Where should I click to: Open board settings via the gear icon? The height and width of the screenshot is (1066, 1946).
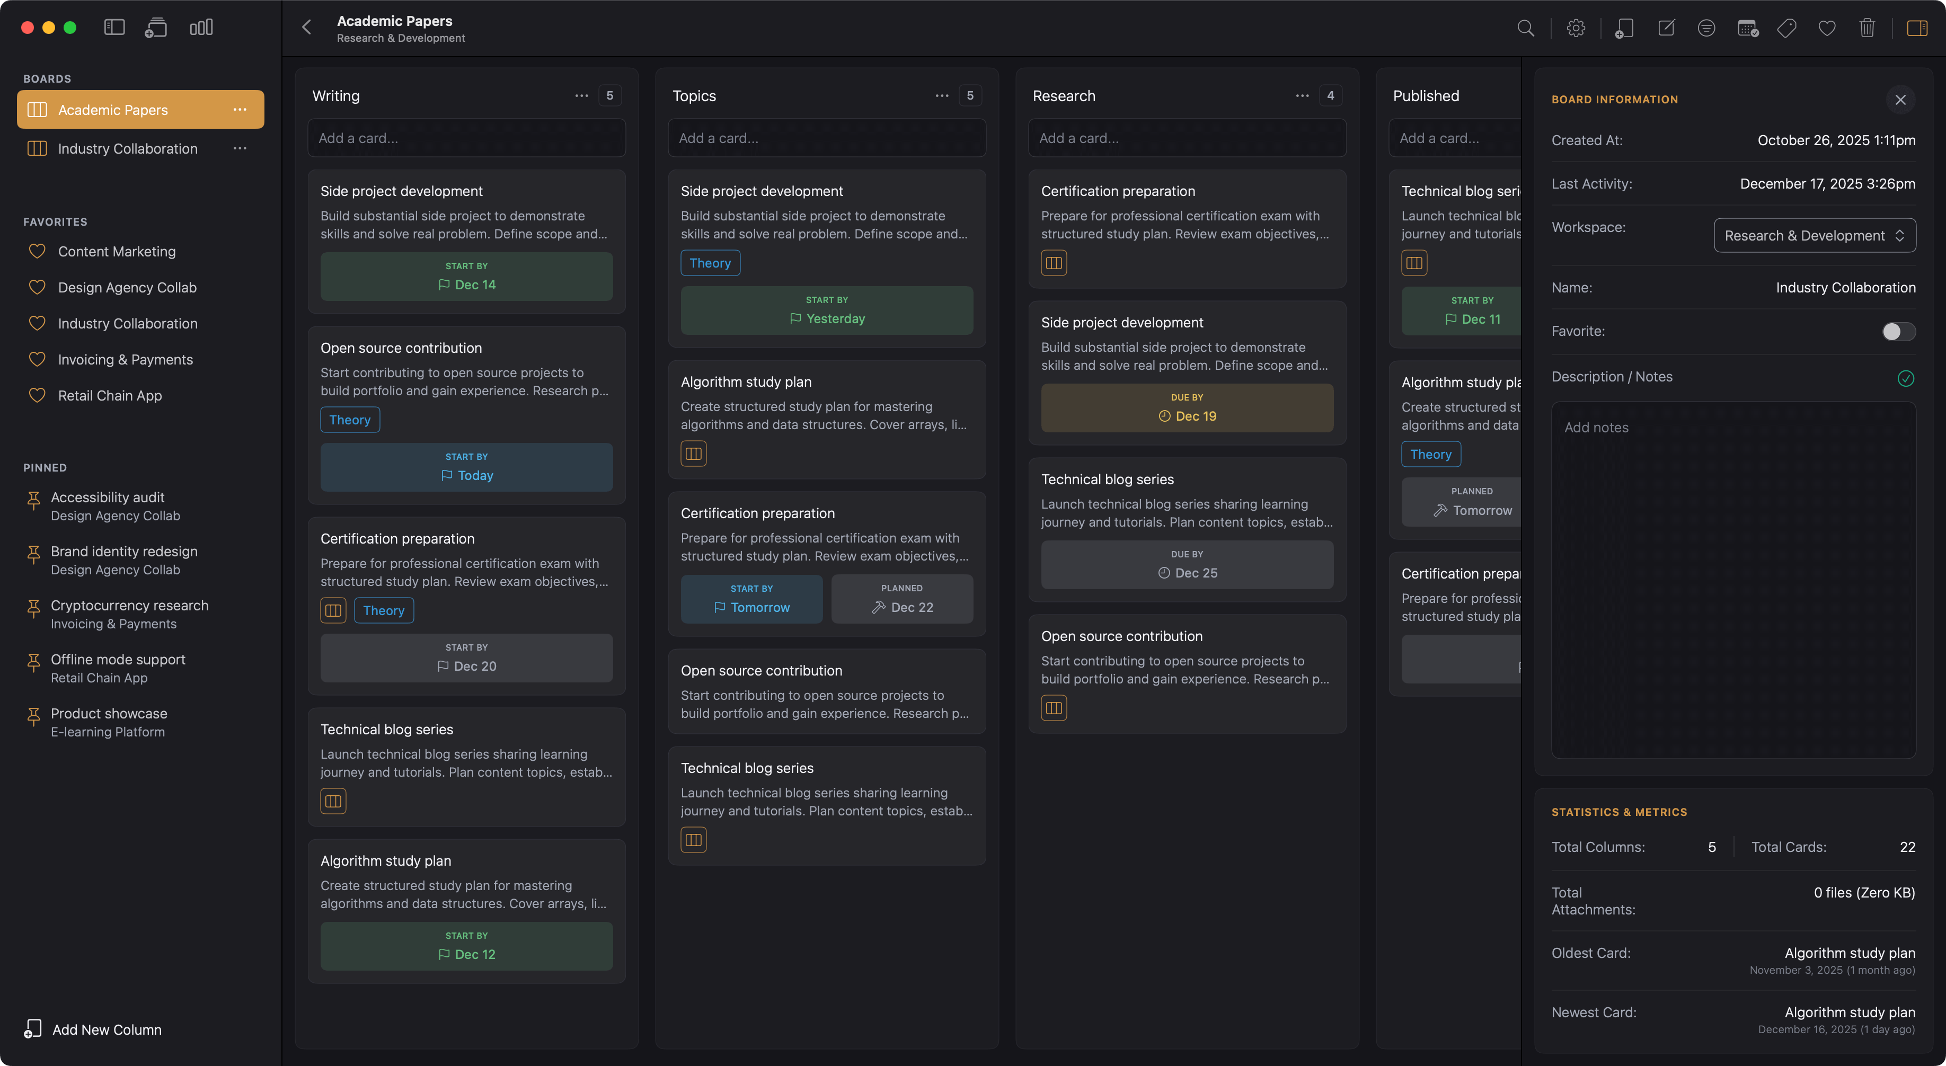(x=1576, y=28)
